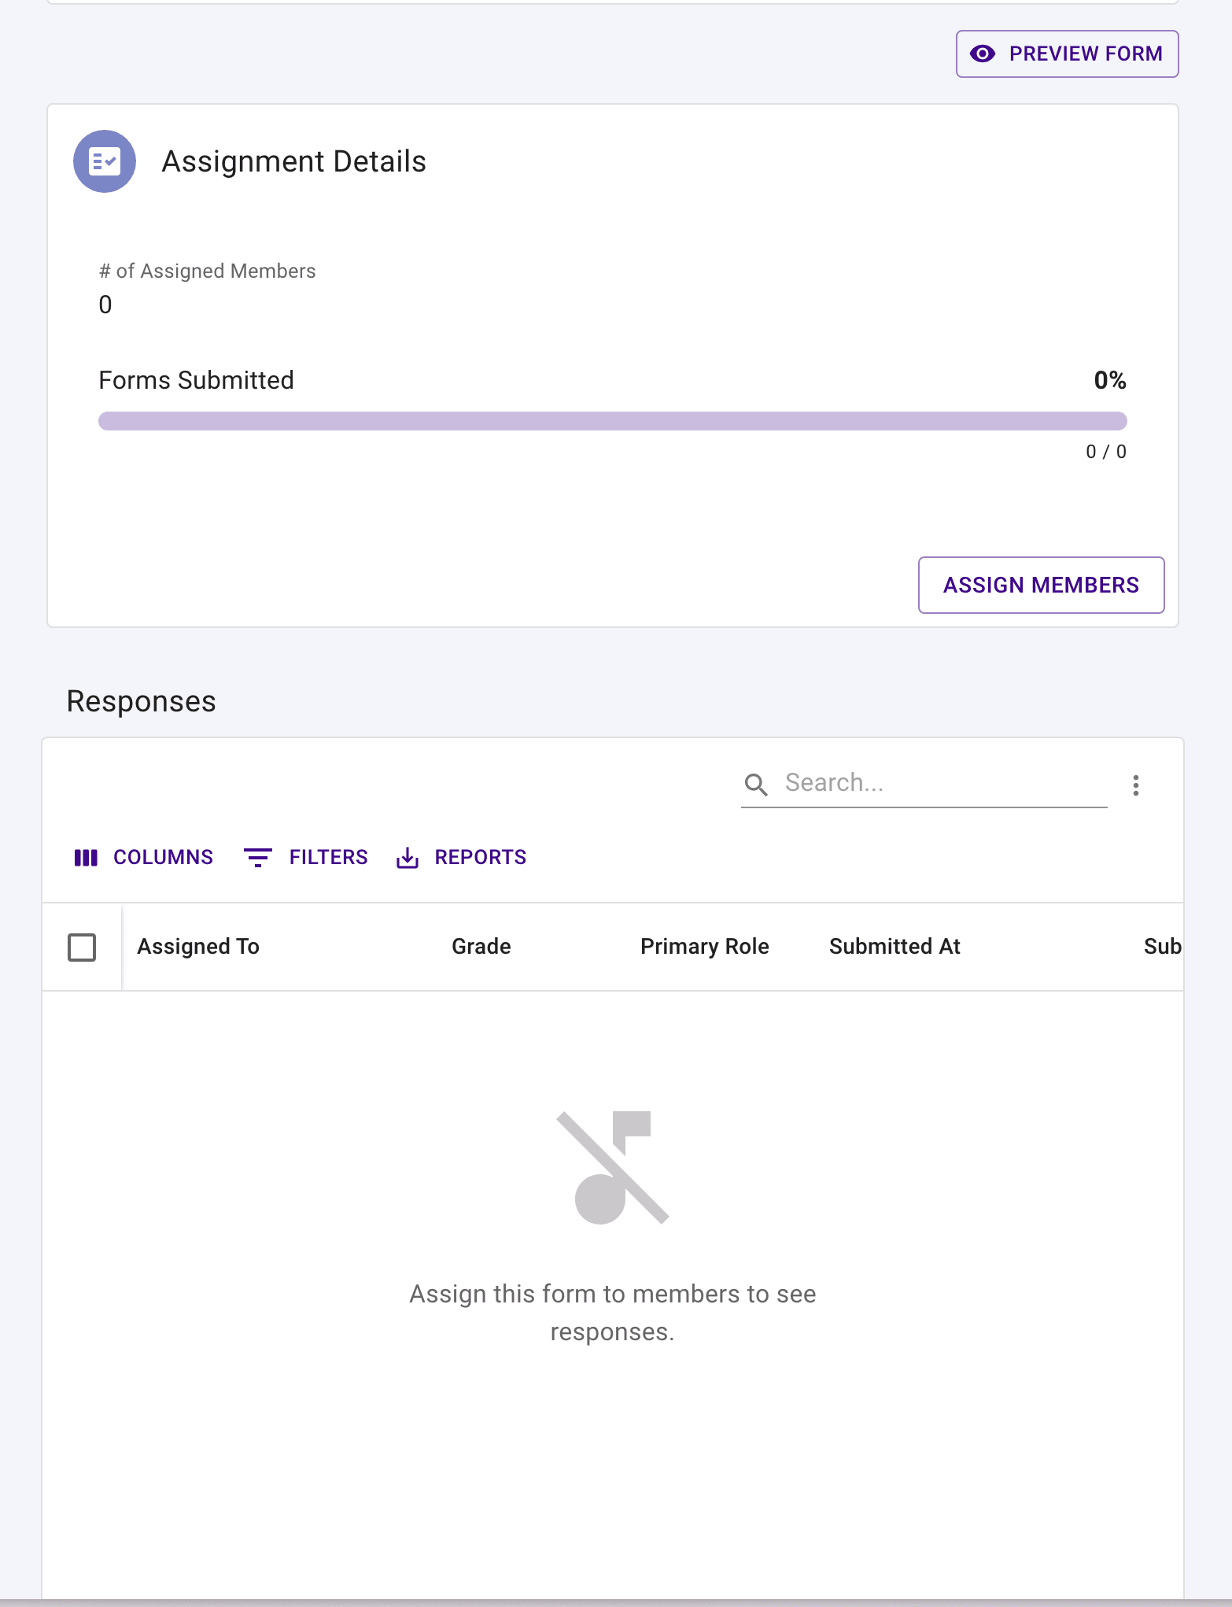1232x1607 pixels.
Task: Click the reports download icon
Action: click(x=408, y=857)
